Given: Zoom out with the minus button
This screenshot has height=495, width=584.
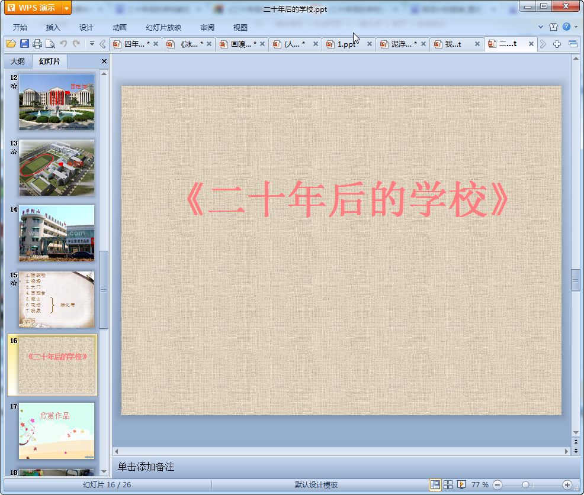Looking at the screenshot, I should click(x=498, y=484).
